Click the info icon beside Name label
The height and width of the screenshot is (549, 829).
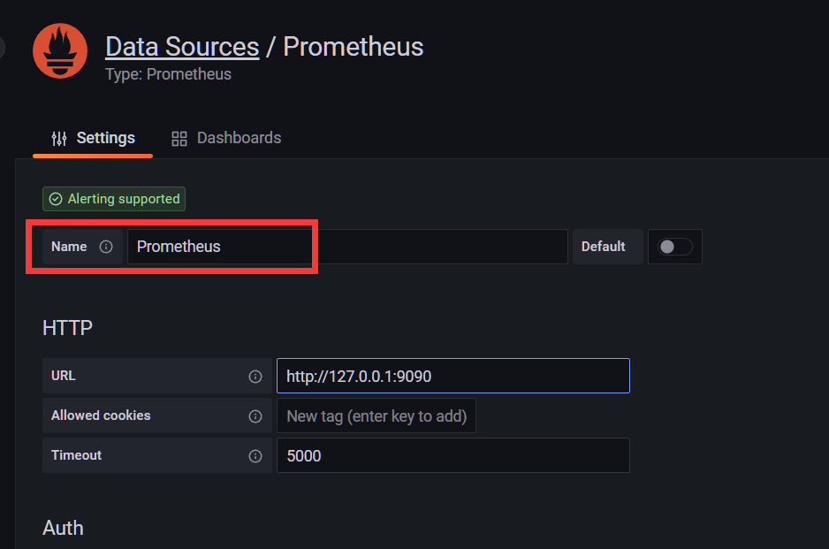click(106, 247)
